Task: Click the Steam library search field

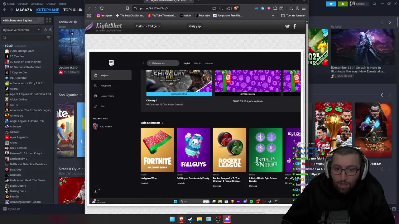Action: [x=23, y=38]
